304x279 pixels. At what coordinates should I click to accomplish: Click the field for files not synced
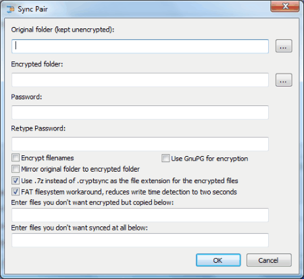pos(140,240)
